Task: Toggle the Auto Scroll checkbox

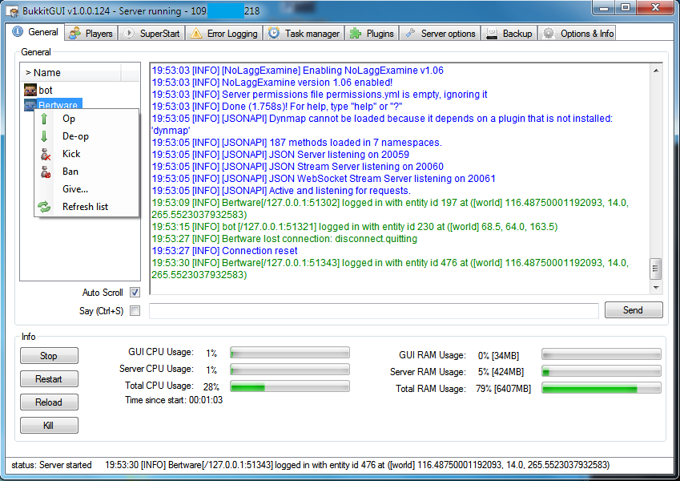Action: pyautogui.click(x=135, y=293)
